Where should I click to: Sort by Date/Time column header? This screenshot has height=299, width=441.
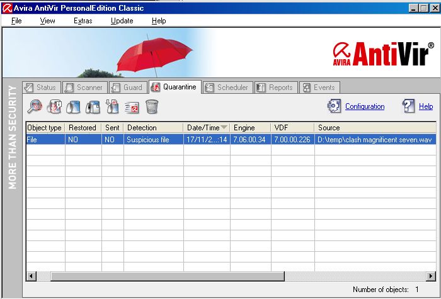[207, 128]
